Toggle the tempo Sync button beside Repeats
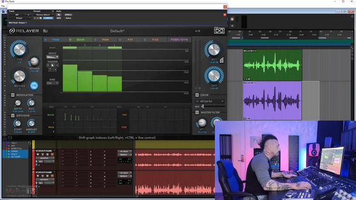This screenshot has width=356, height=200. click(x=34, y=86)
